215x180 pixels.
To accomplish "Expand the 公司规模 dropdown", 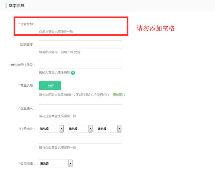I will point(56,163).
